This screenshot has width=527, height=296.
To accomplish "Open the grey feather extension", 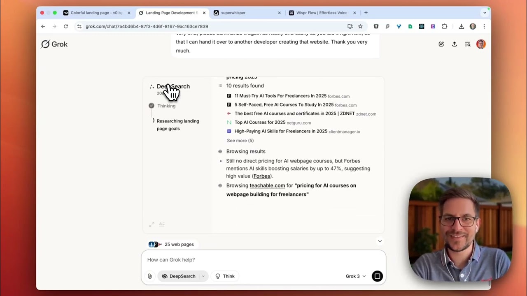I will (387, 26).
